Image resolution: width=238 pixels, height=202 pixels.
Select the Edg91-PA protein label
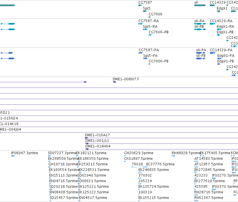tap(226, 56)
